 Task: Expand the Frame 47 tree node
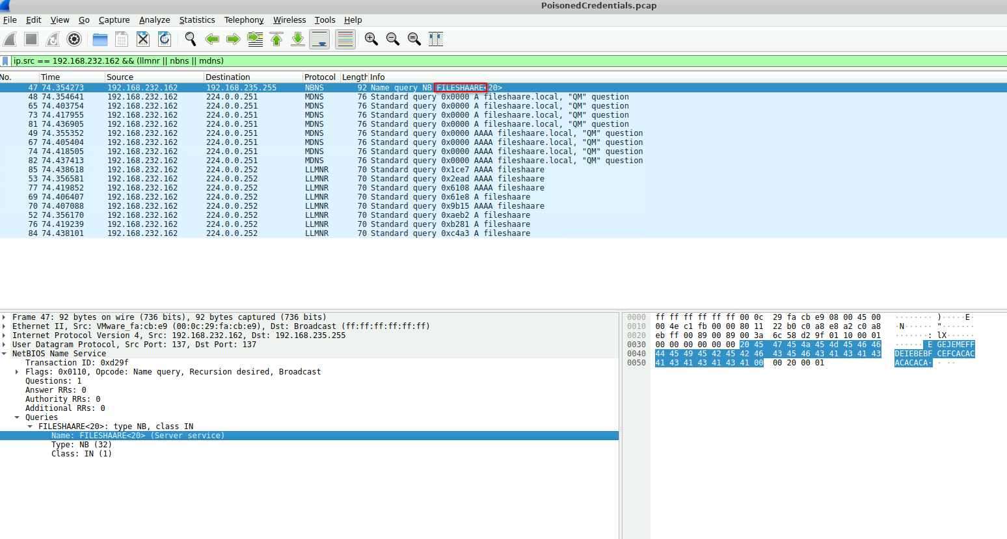[x=5, y=317]
